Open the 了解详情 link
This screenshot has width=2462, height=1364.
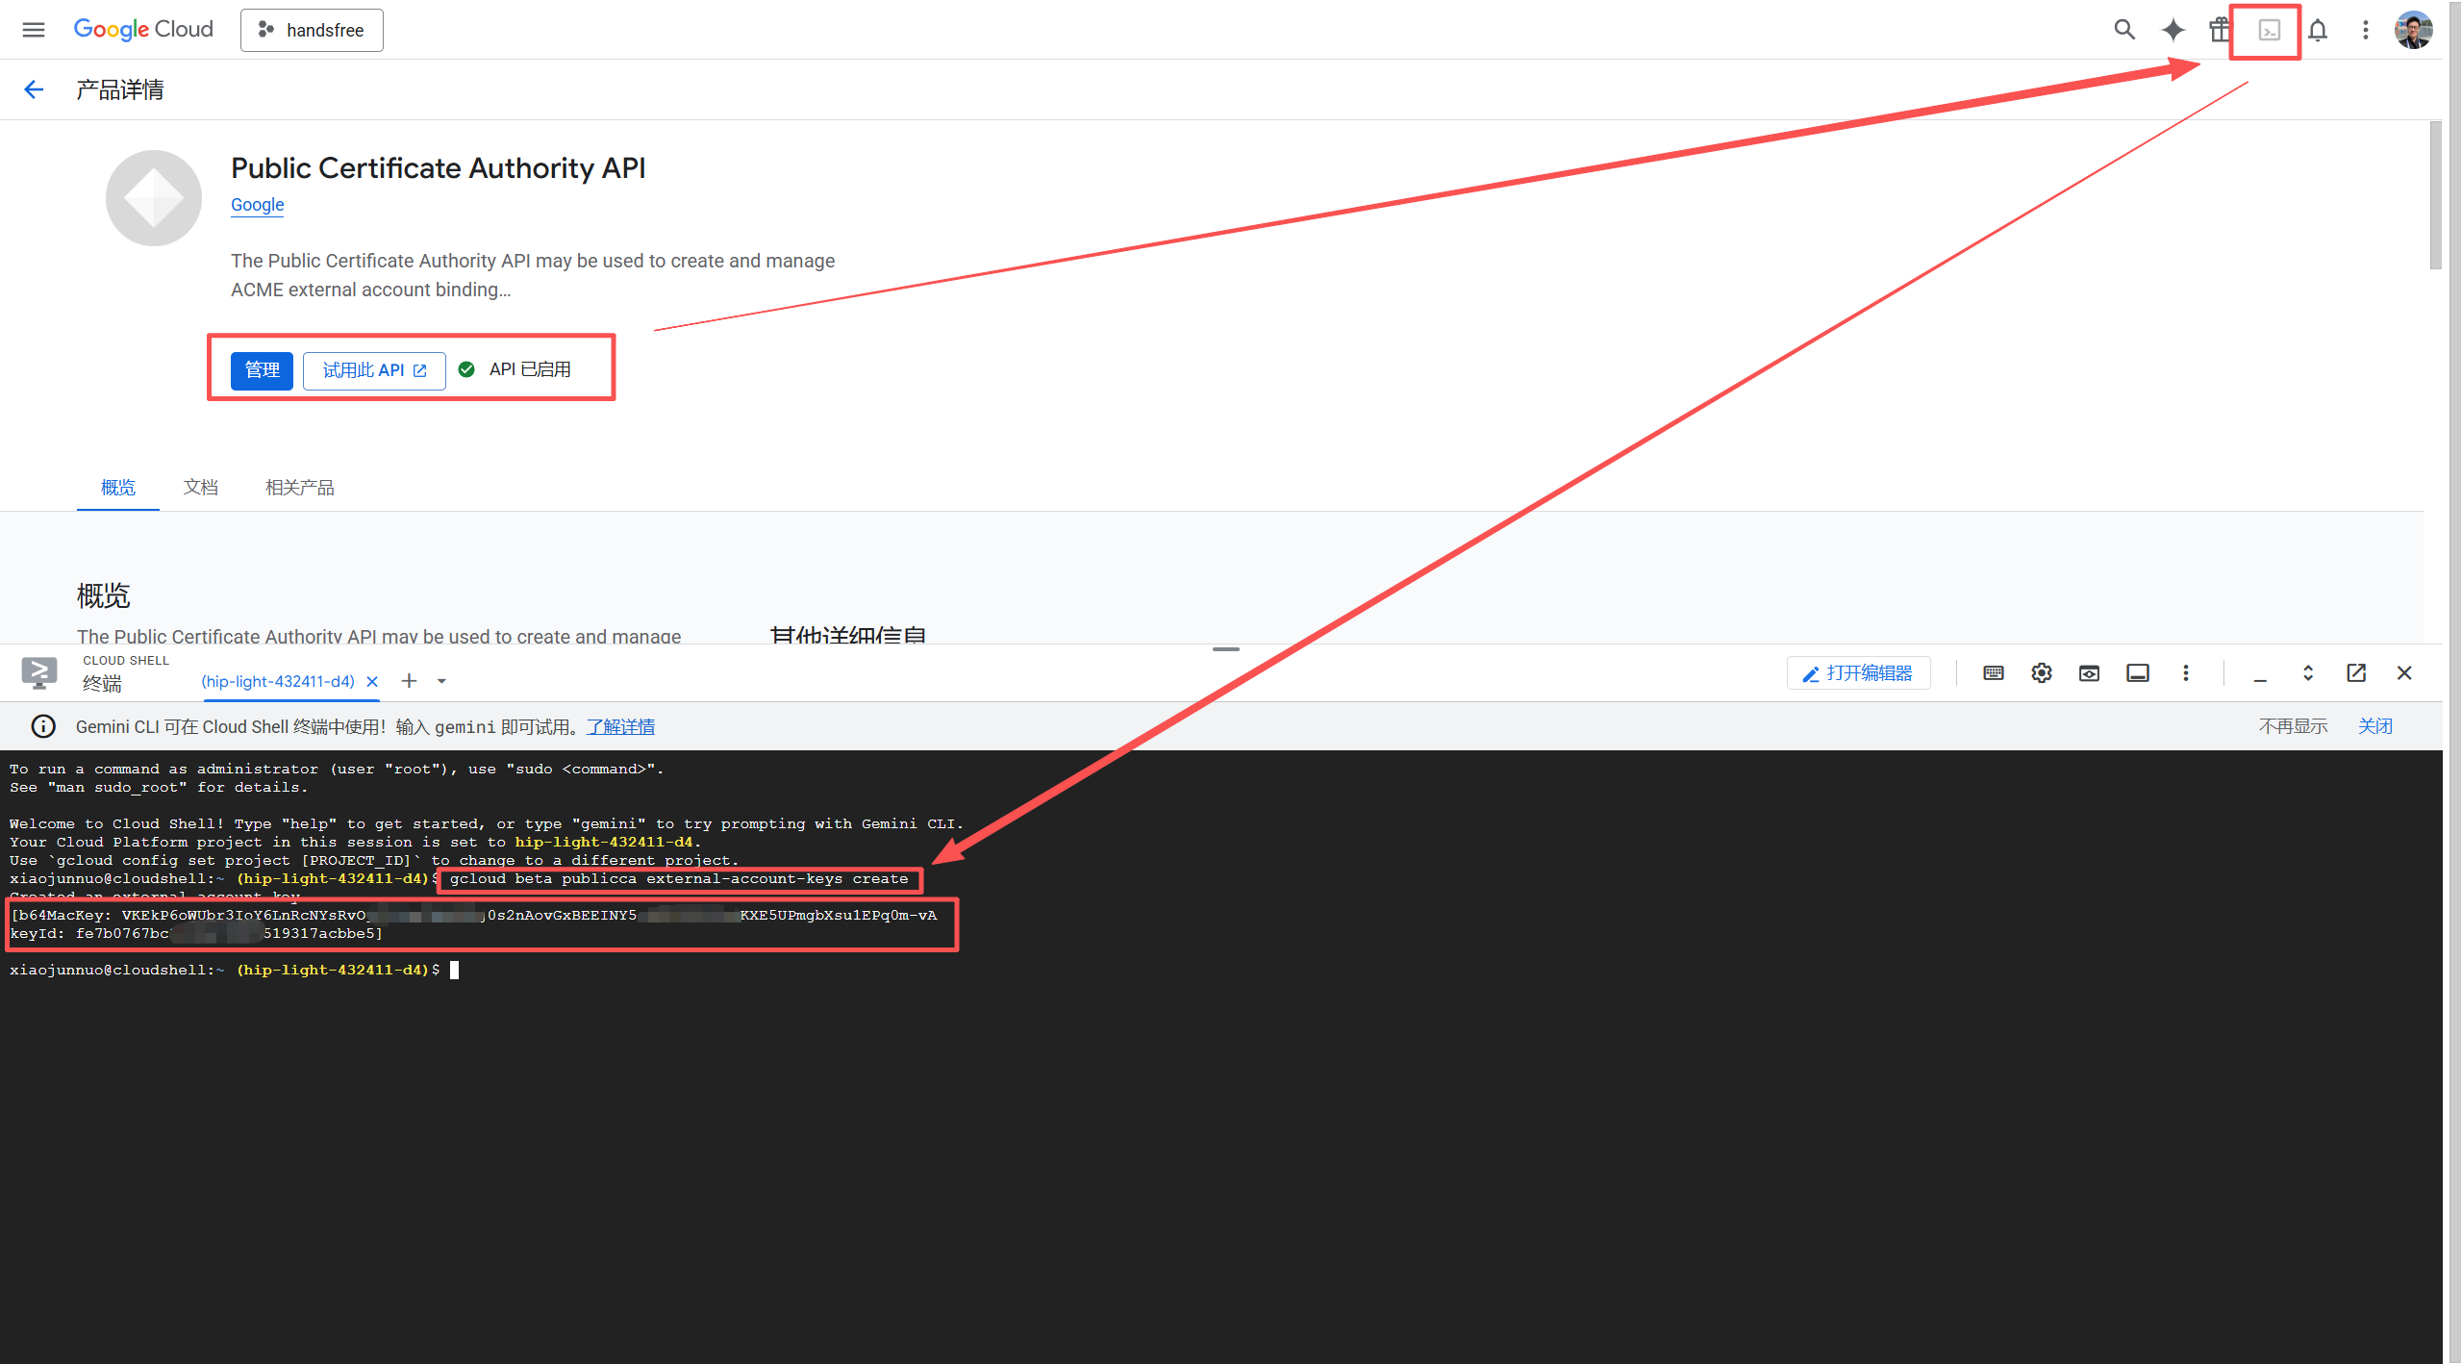(x=620, y=727)
